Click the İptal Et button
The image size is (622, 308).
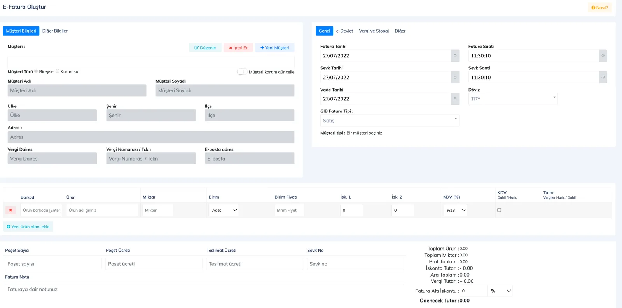pyautogui.click(x=238, y=48)
